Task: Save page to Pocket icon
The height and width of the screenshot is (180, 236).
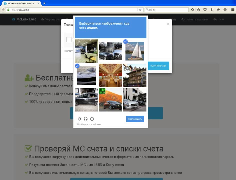Action: 205,10
